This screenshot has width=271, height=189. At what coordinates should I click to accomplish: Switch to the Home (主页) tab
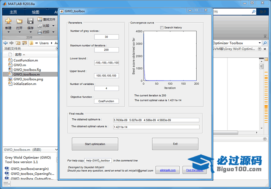(13, 12)
